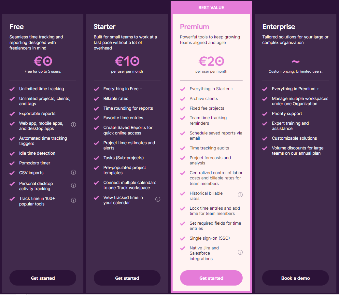
Task: Click info icon next to Historical billable rates
Action: [240, 195]
